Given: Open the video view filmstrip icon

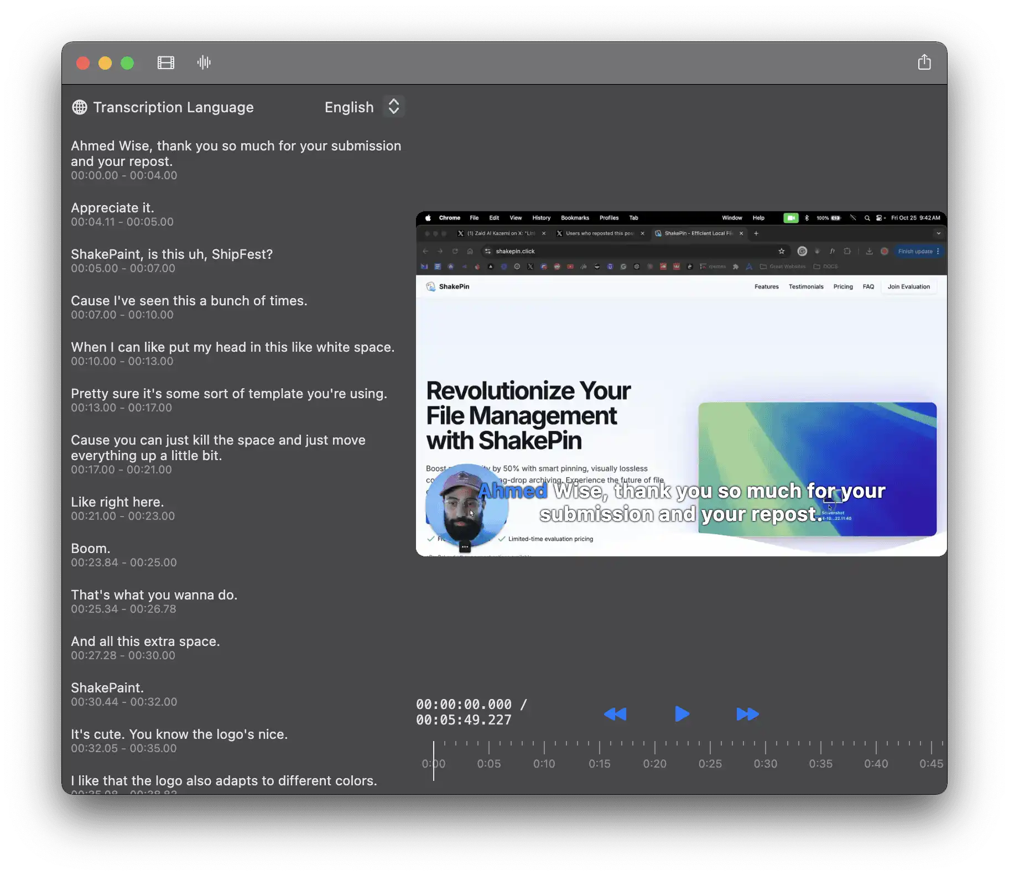Looking at the screenshot, I should pos(166,62).
